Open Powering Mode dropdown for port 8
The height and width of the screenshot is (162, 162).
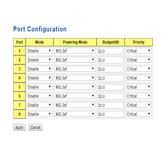75,114
